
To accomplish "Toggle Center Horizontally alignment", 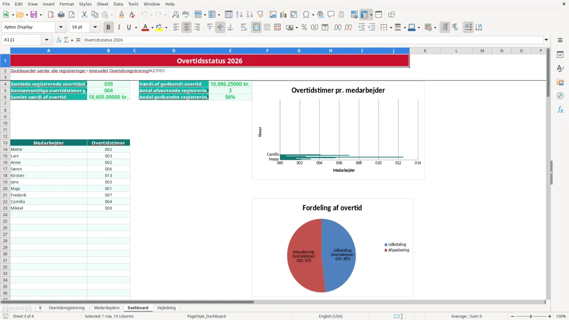I will click(186, 27).
